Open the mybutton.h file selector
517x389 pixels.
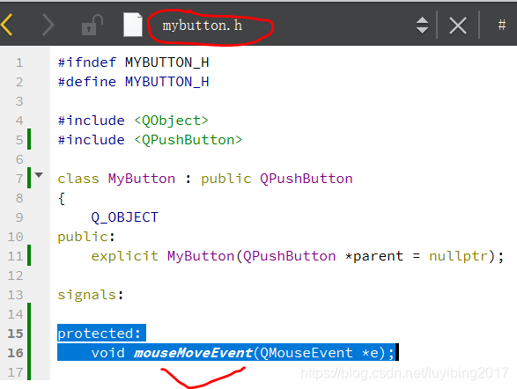(x=202, y=26)
